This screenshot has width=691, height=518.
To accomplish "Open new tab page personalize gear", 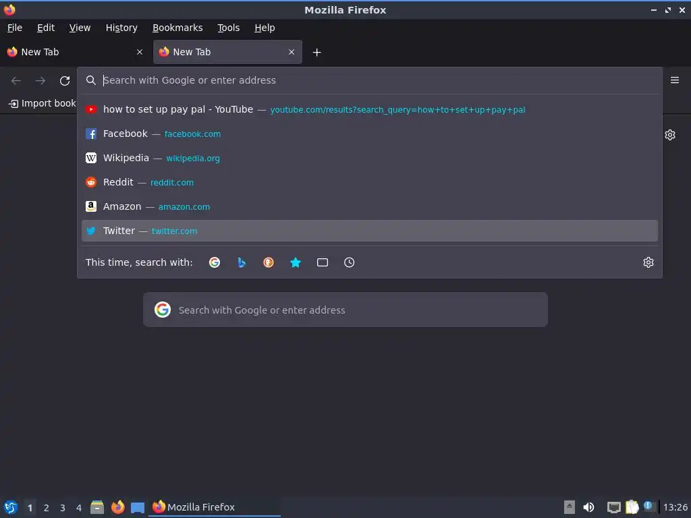I will (x=670, y=135).
